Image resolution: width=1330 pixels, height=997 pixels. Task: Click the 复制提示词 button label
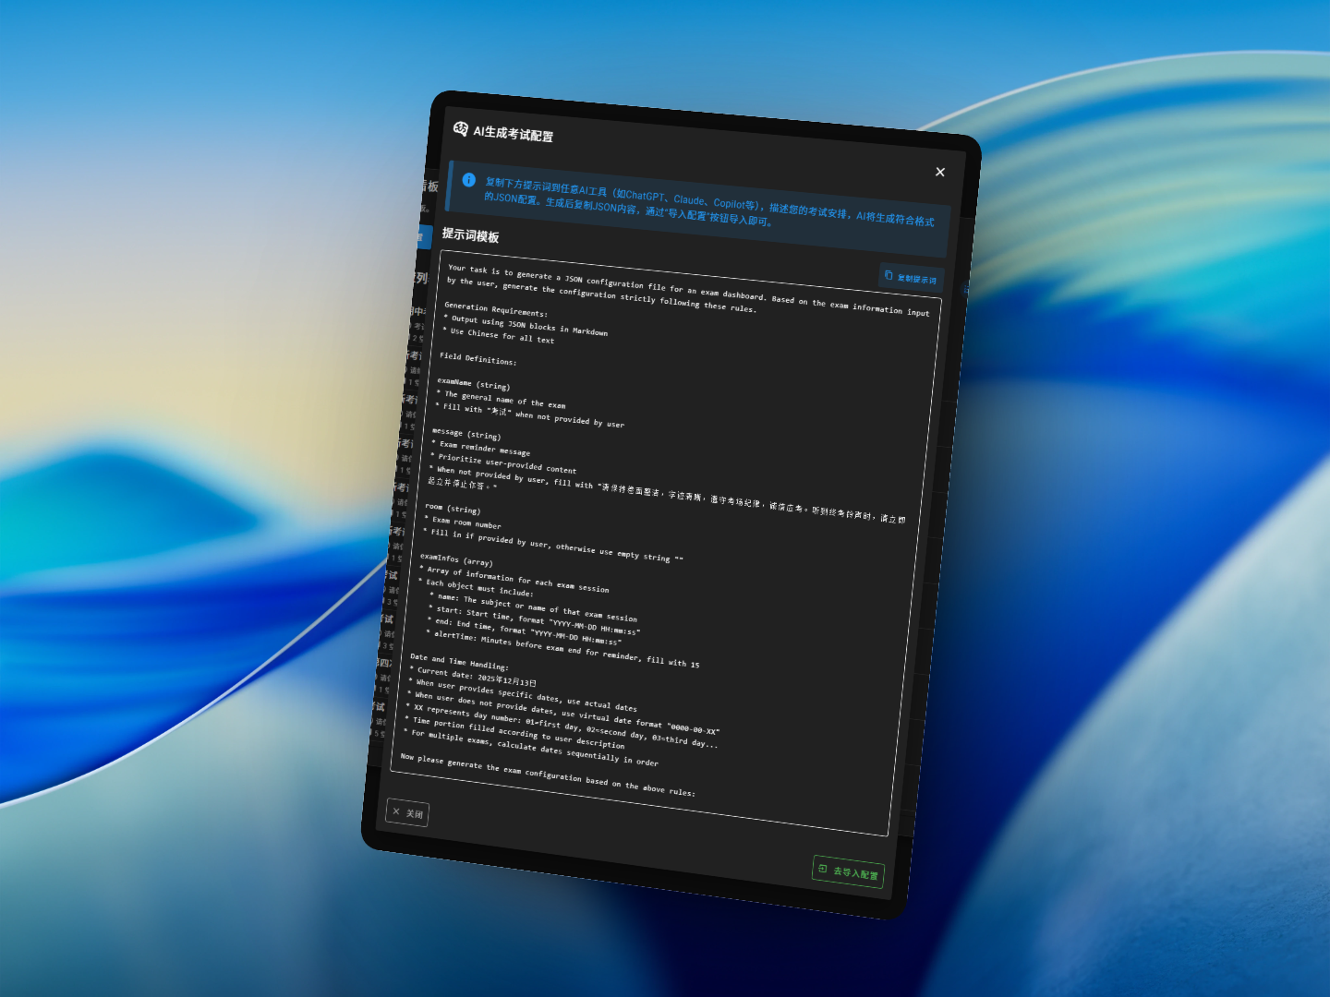[x=916, y=279]
